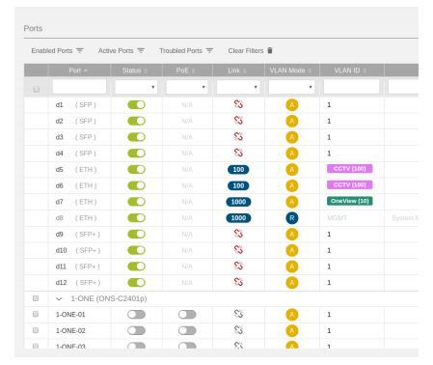Click the CCTV (100) VLAN tag on d5
This screenshot has width=433, height=365.
pos(350,169)
